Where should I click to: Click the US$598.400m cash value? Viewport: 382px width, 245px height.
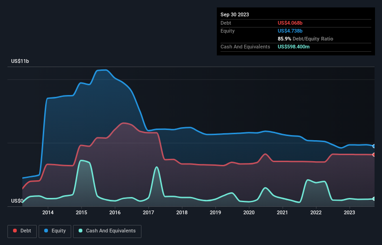294,47
